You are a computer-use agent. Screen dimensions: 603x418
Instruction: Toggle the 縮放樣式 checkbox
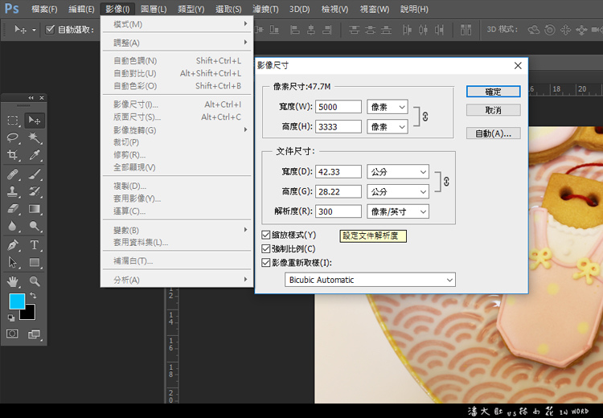click(266, 235)
